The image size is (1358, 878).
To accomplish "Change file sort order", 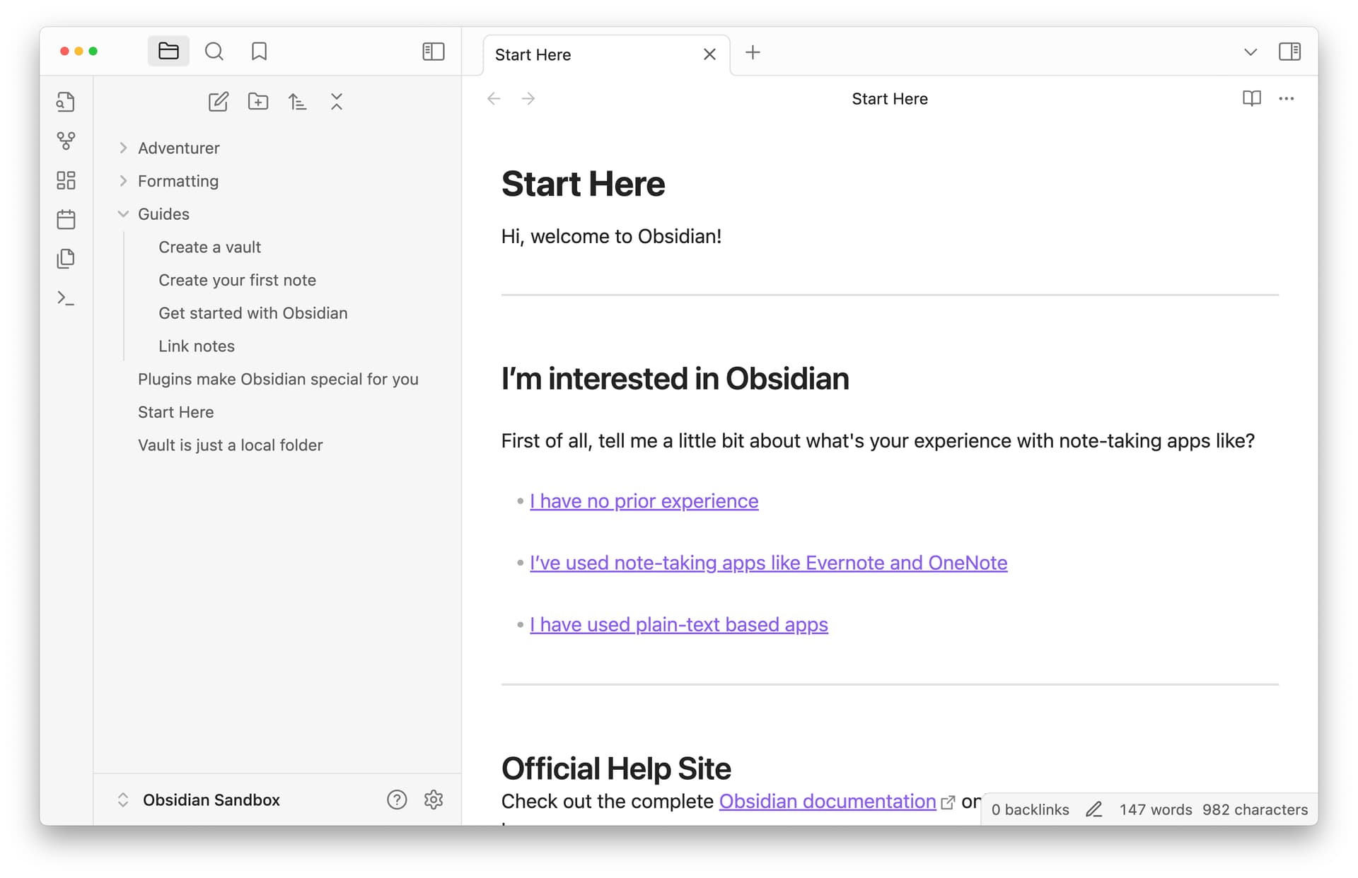I will point(297,102).
